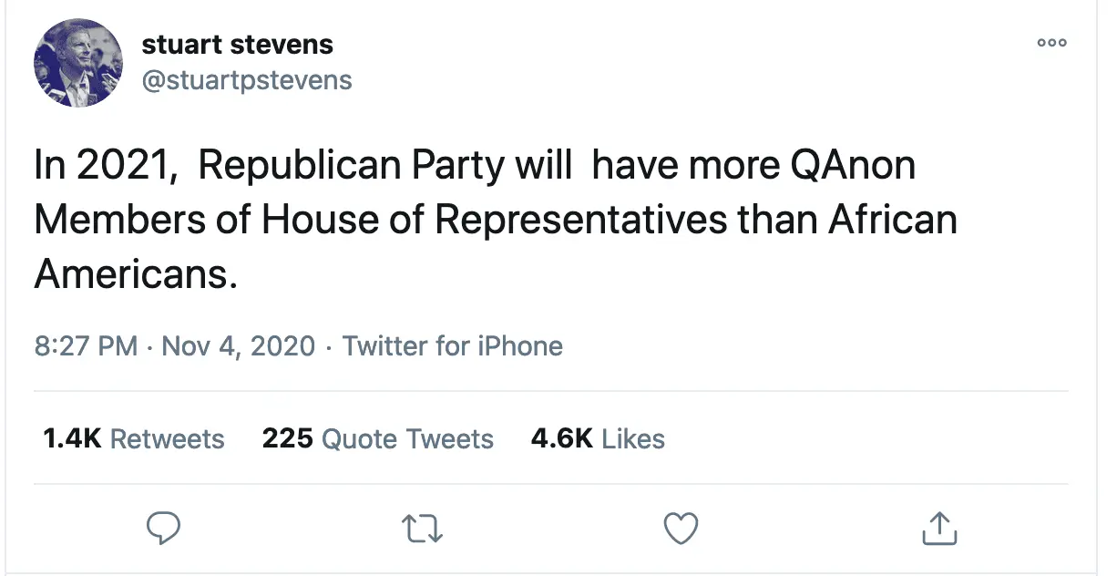Viewport: 1117px width, 576px height.
Task: Open the share tweet icon
Action: (x=939, y=528)
